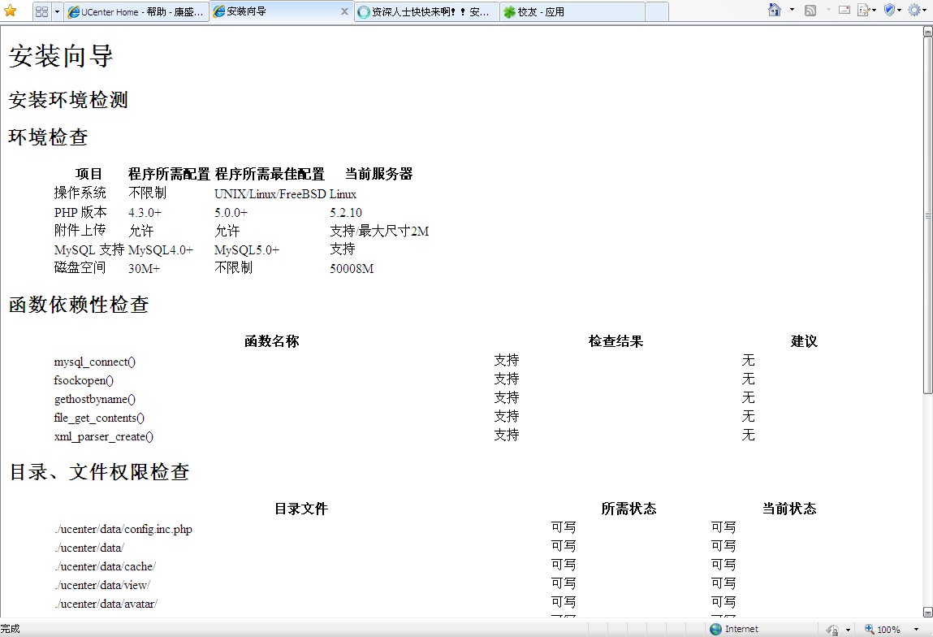Go to the Home page icon
933x637 pixels.
(774, 10)
